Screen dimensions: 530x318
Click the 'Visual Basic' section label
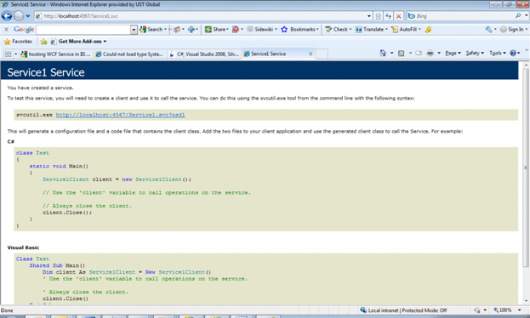click(x=23, y=247)
